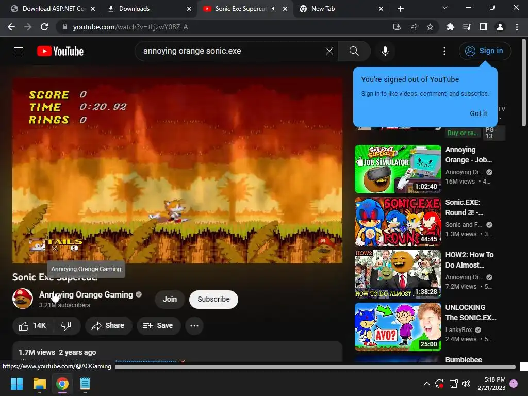The image size is (528, 396).
Task: Click the Sign in button
Action: click(x=485, y=51)
